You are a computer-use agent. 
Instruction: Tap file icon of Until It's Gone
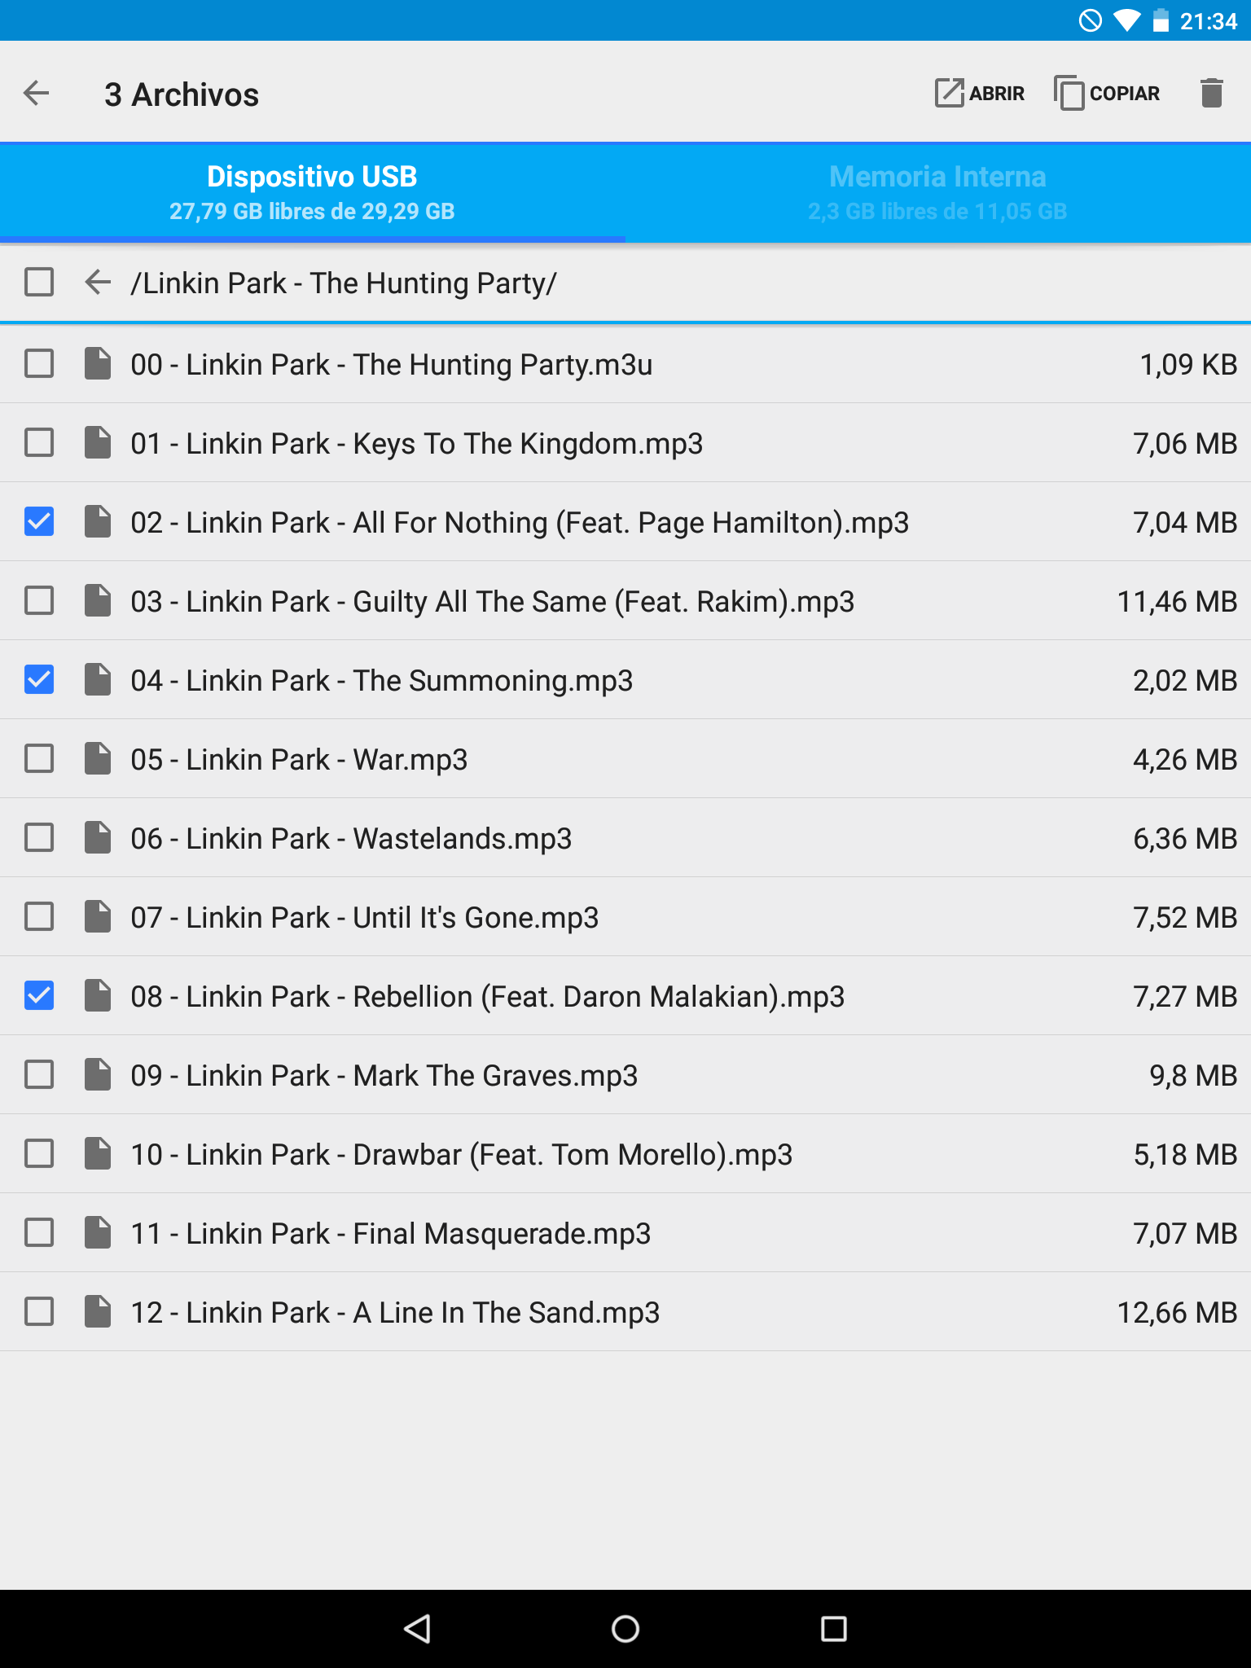click(98, 917)
